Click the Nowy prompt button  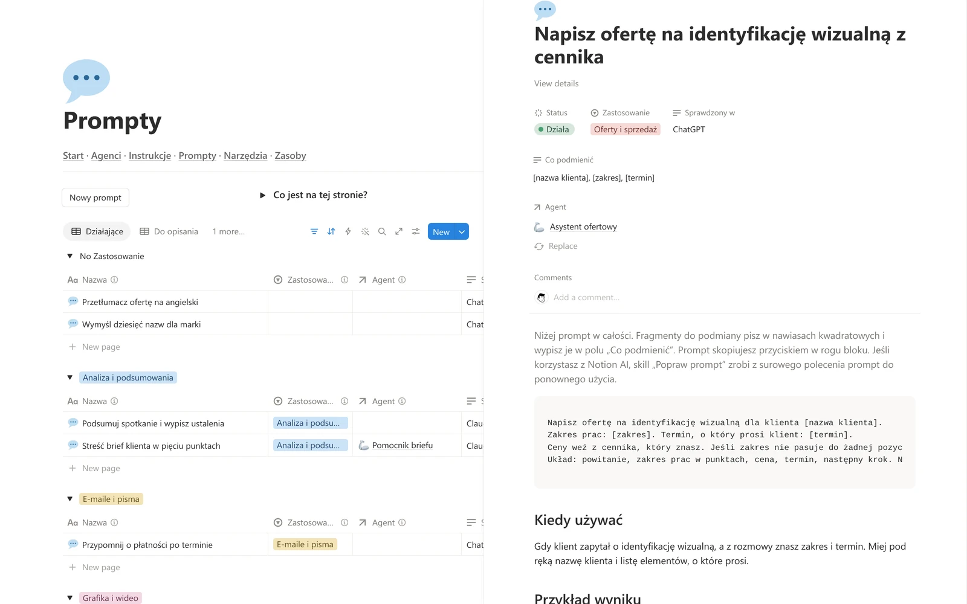pos(95,198)
